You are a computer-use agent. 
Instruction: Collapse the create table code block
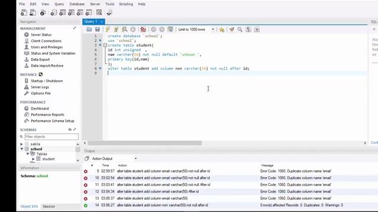tap(105, 45)
